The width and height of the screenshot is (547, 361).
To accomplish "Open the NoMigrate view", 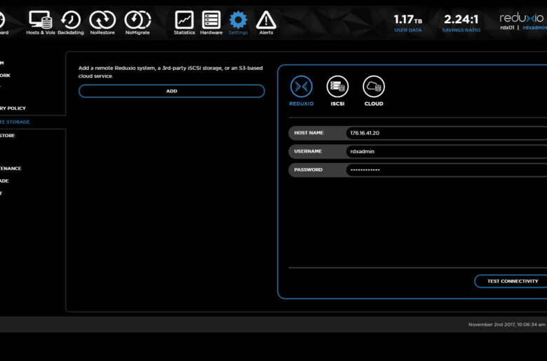I will (x=137, y=22).
